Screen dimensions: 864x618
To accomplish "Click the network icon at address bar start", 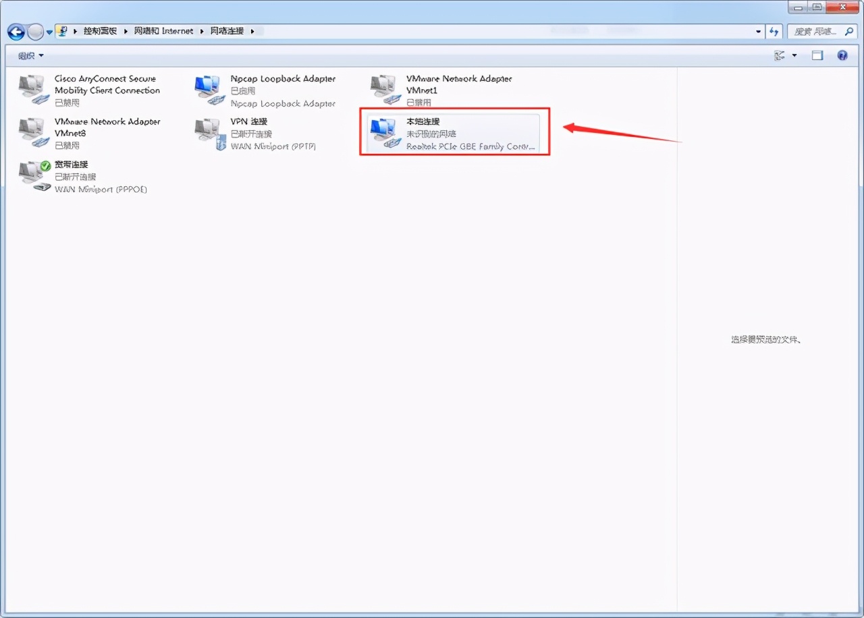I will coord(62,31).
